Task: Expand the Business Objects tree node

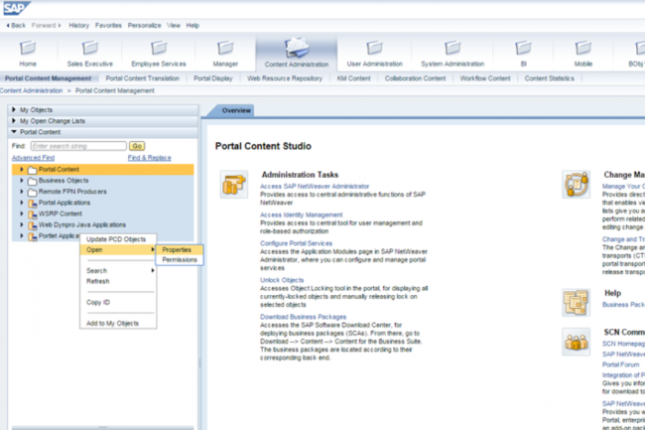Action: point(22,181)
